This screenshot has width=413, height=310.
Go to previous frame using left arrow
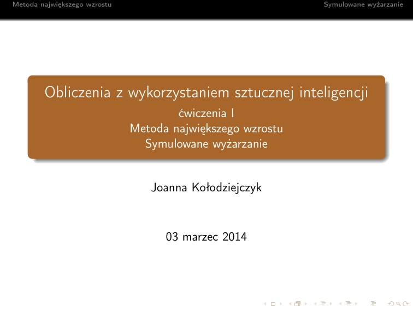pos(290,302)
